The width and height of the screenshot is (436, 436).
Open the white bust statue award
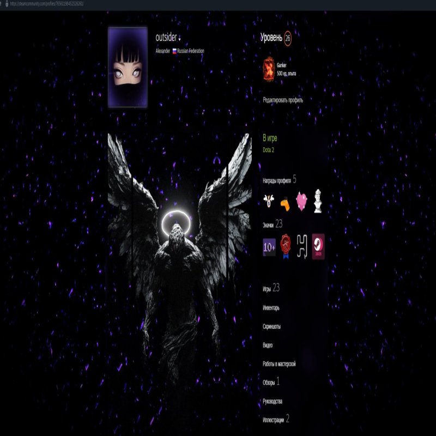318,201
